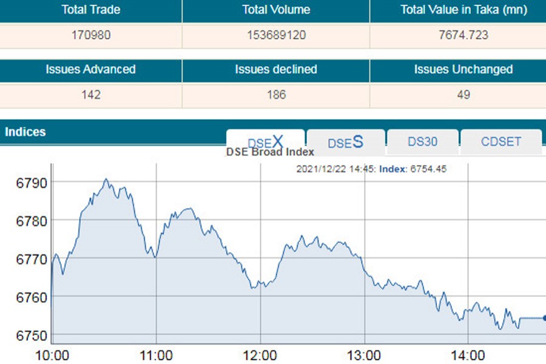
Task: Click the Indices section heading
Action: (25, 131)
